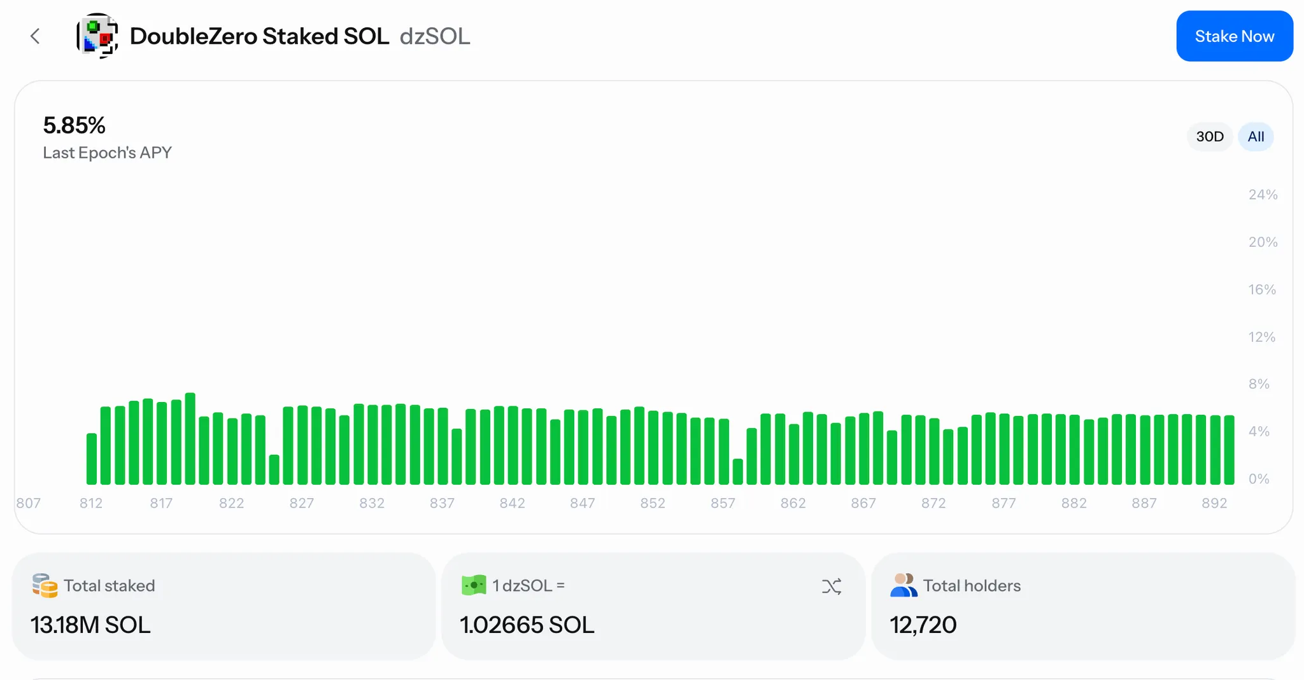The height and width of the screenshot is (680, 1304).
Task: Click the 13.18M SOL total staked value
Action: tap(90, 625)
